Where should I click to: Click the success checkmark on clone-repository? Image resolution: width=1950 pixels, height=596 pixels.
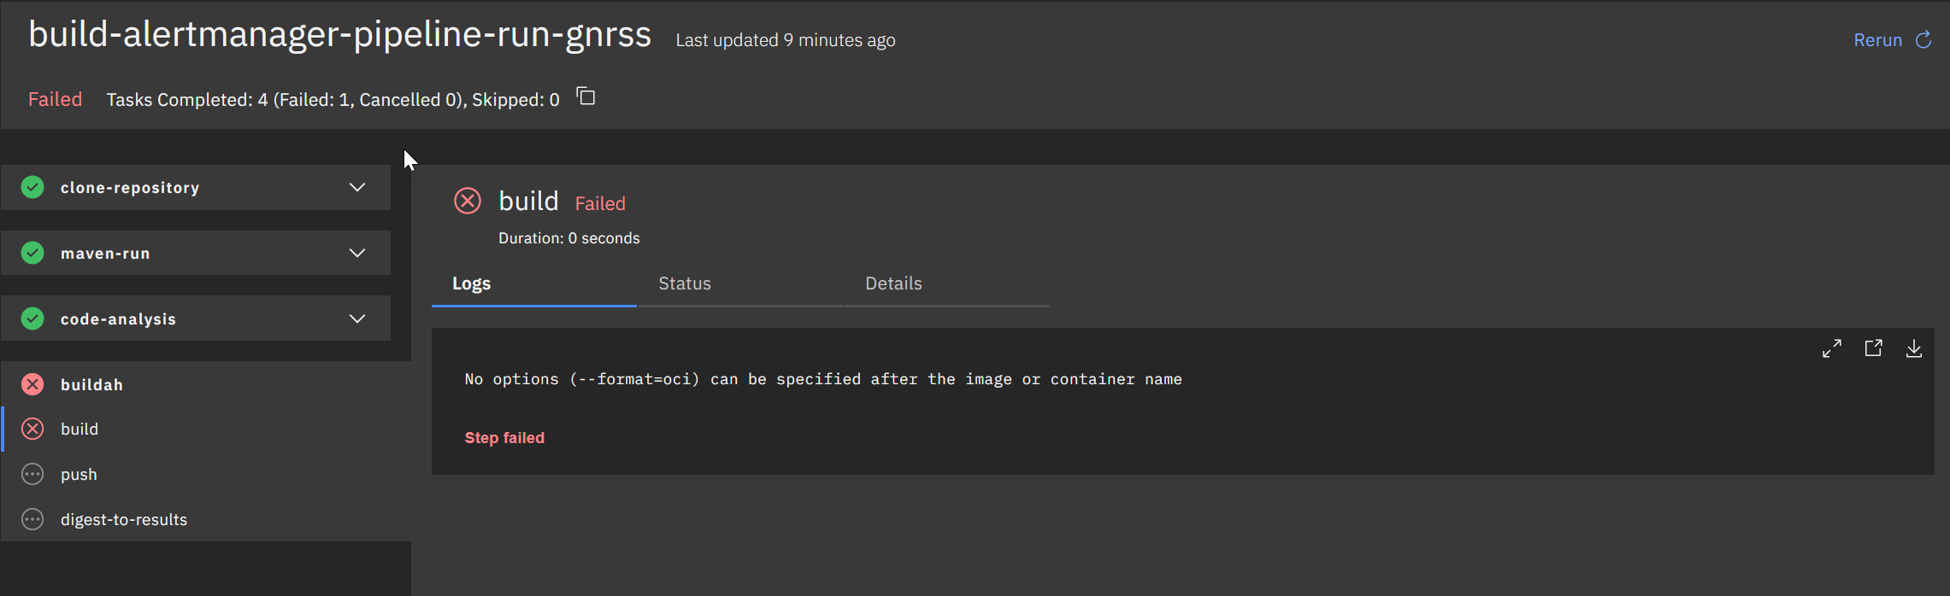click(x=32, y=187)
